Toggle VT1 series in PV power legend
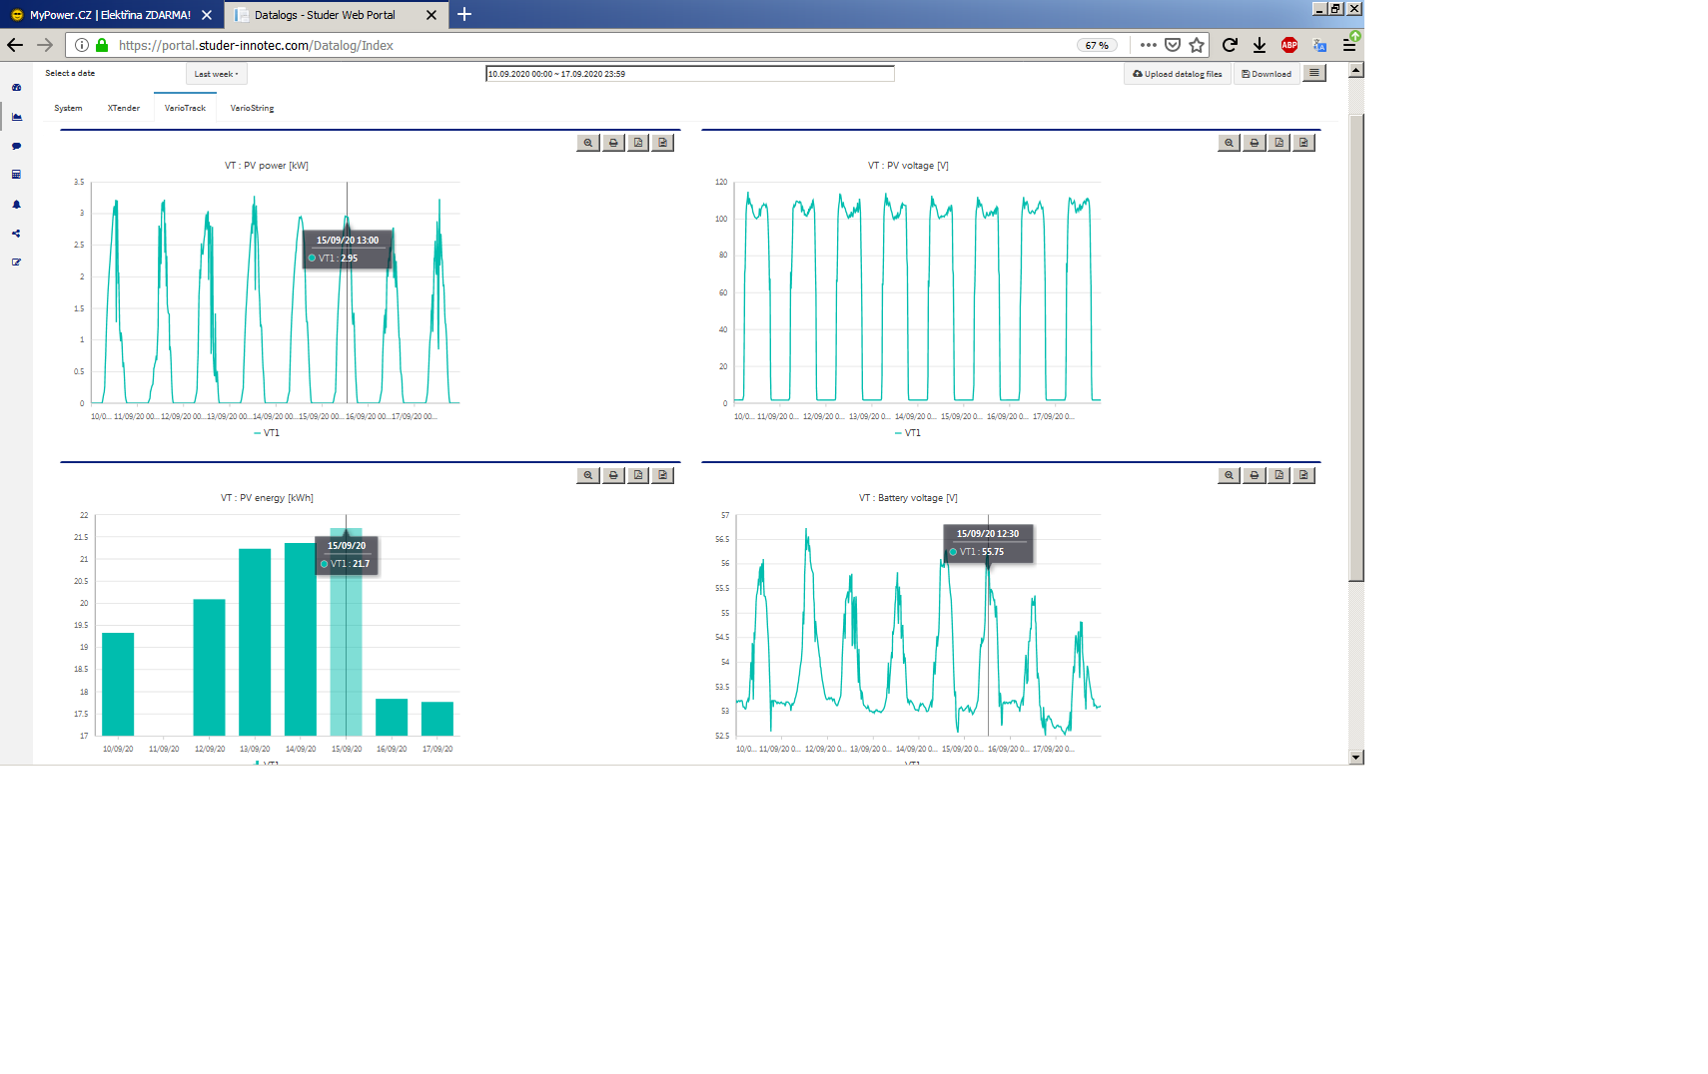The height and width of the screenshot is (1074, 1708). 267,433
